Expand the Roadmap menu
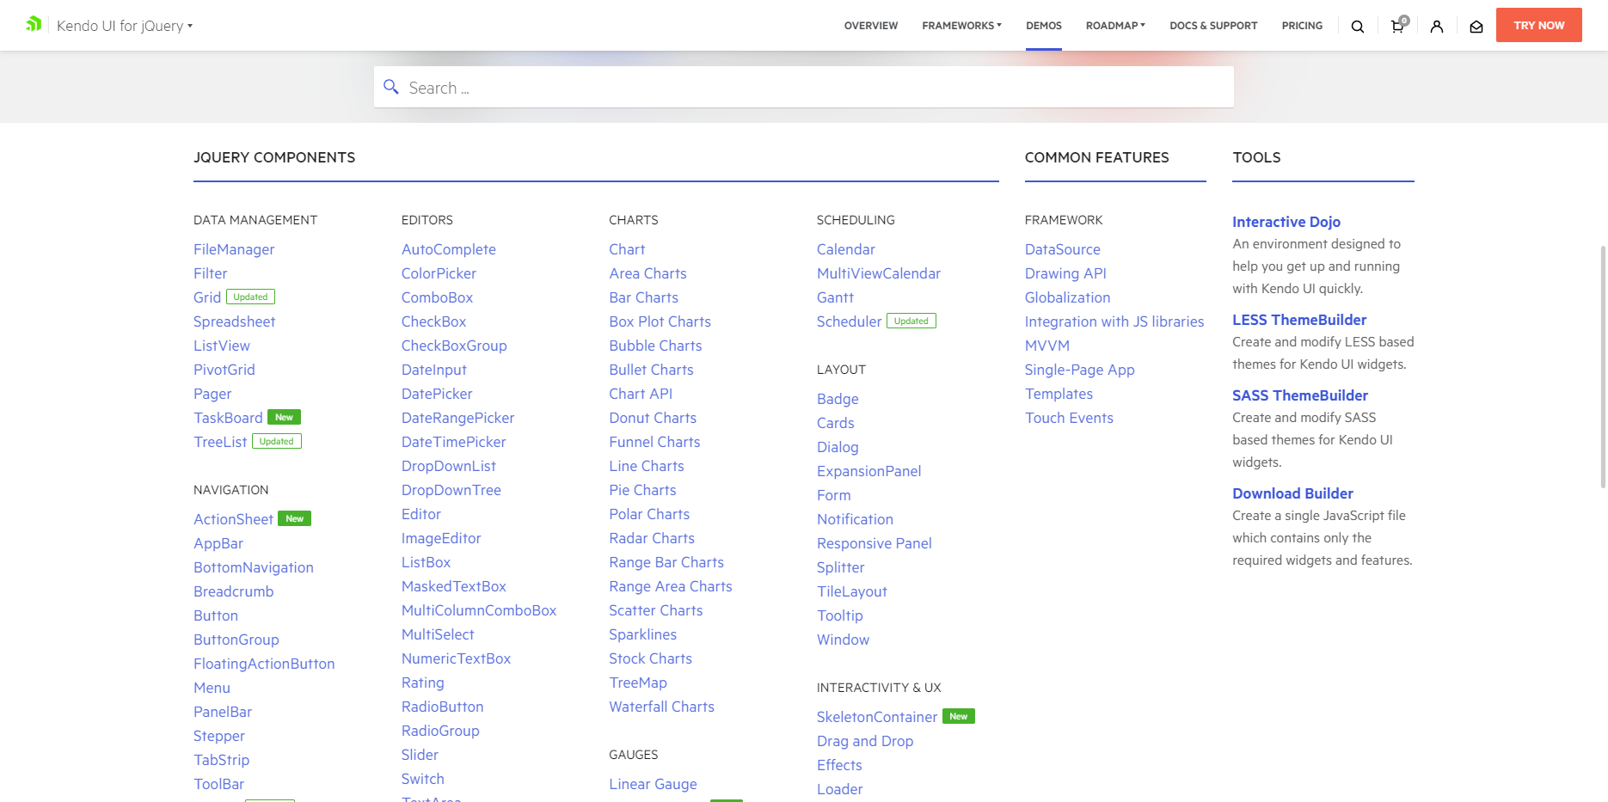The image size is (1608, 802). point(1115,26)
